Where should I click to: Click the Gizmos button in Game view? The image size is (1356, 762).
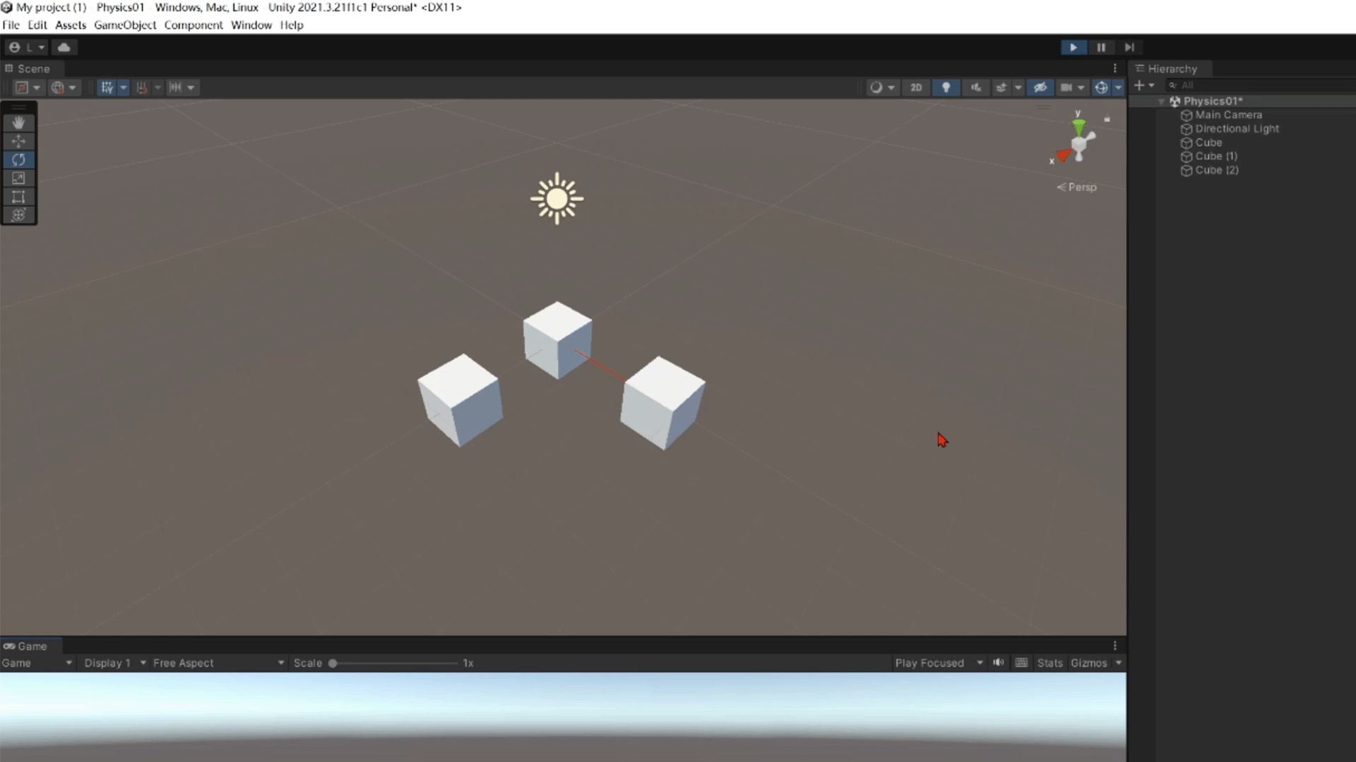coord(1088,663)
